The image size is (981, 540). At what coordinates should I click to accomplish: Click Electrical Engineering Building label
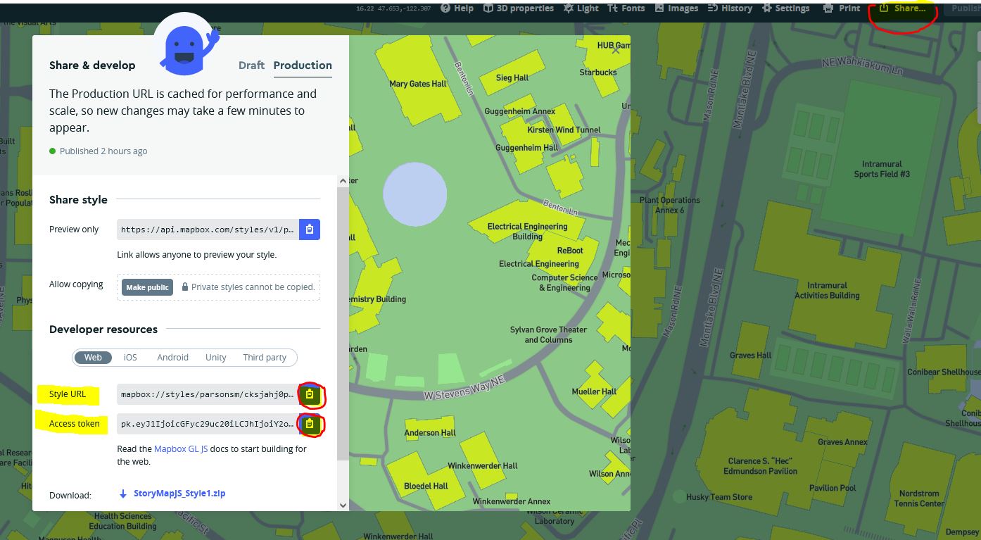527,232
